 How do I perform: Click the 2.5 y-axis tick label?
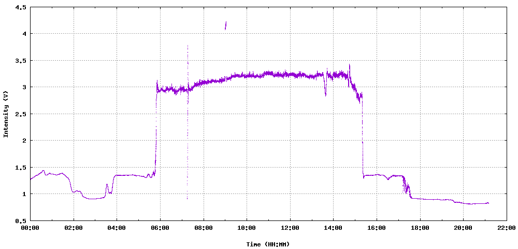[21, 114]
